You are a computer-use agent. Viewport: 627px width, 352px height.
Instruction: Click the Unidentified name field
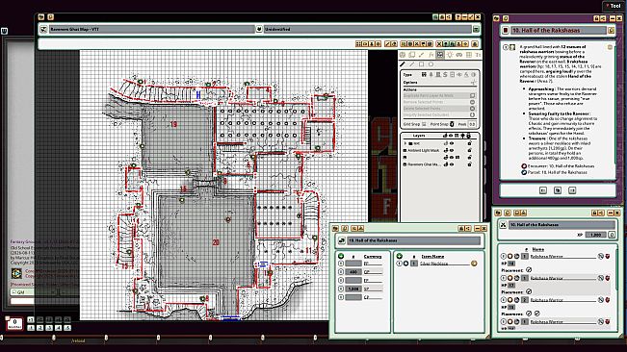click(368, 29)
